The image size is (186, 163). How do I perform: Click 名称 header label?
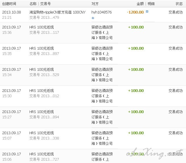point(33,4)
